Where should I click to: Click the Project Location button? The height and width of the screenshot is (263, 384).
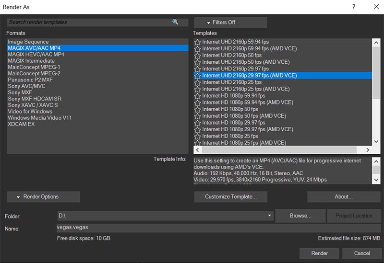[354, 216]
